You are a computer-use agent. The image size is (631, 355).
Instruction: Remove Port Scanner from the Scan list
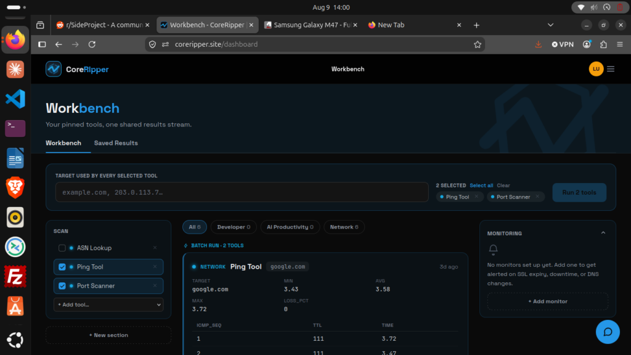tap(155, 285)
